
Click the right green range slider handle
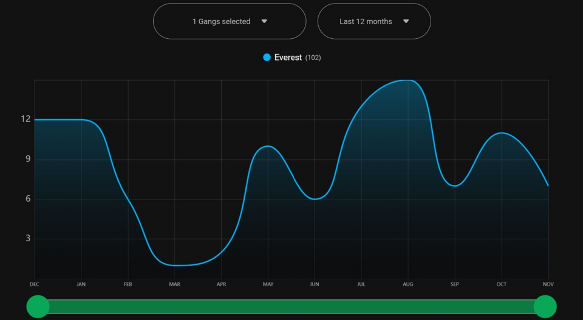[x=545, y=307]
